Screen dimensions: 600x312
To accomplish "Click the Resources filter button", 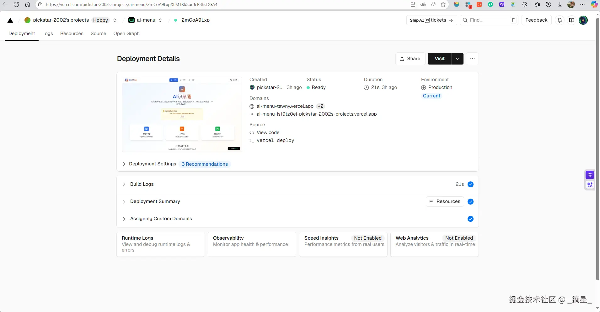I will pyautogui.click(x=445, y=202).
